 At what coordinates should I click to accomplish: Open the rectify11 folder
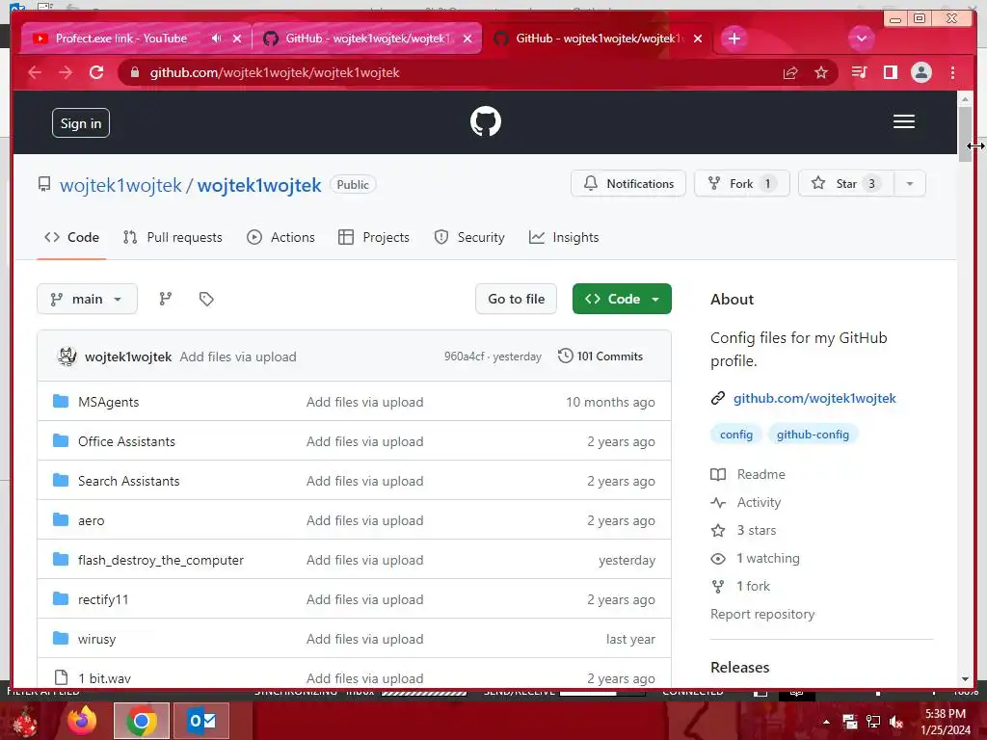(103, 599)
